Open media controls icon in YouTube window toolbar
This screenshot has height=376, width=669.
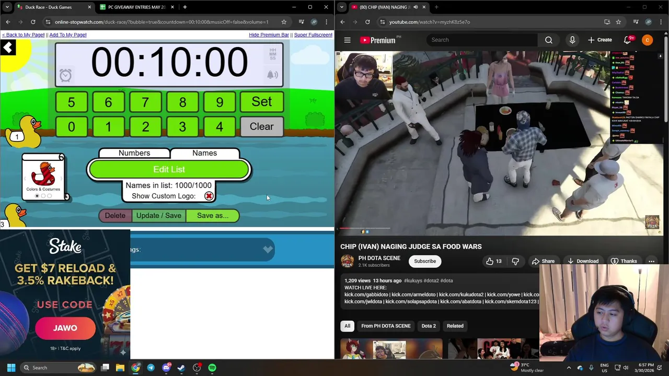pos(636,22)
